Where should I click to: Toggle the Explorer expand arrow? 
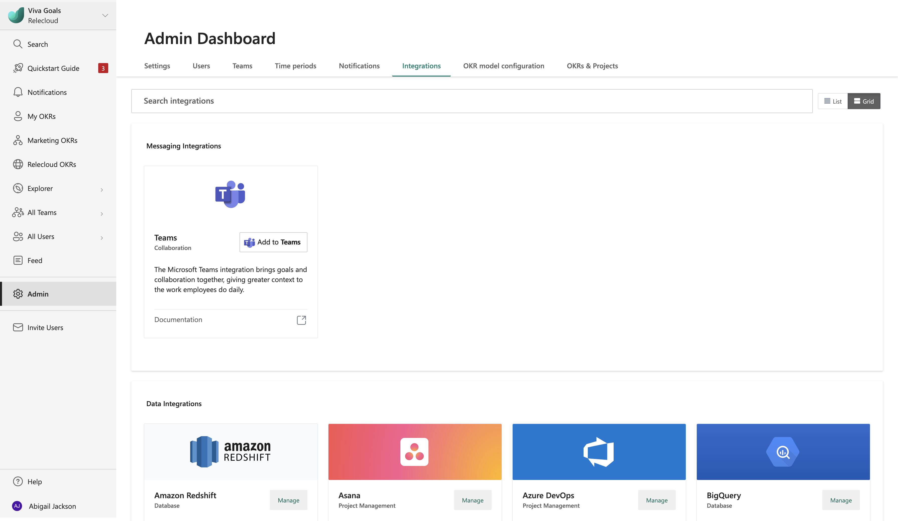tap(101, 188)
